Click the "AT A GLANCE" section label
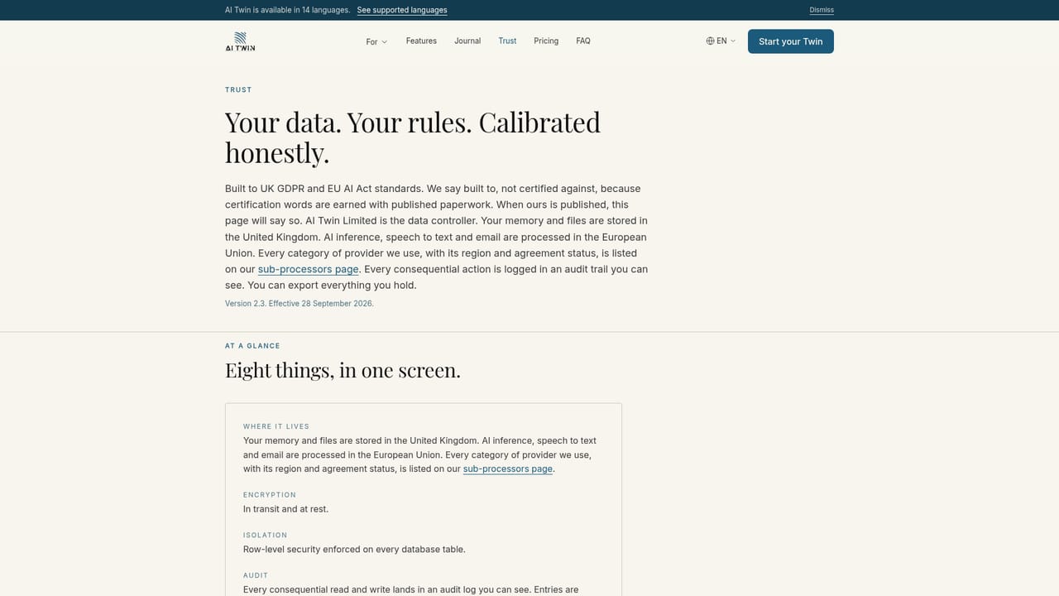The height and width of the screenshot is (596, 1059). pos(252,346)
